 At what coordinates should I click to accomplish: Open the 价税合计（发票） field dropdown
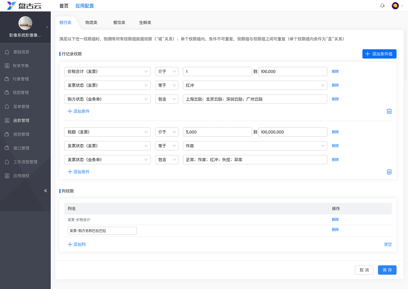107,71
